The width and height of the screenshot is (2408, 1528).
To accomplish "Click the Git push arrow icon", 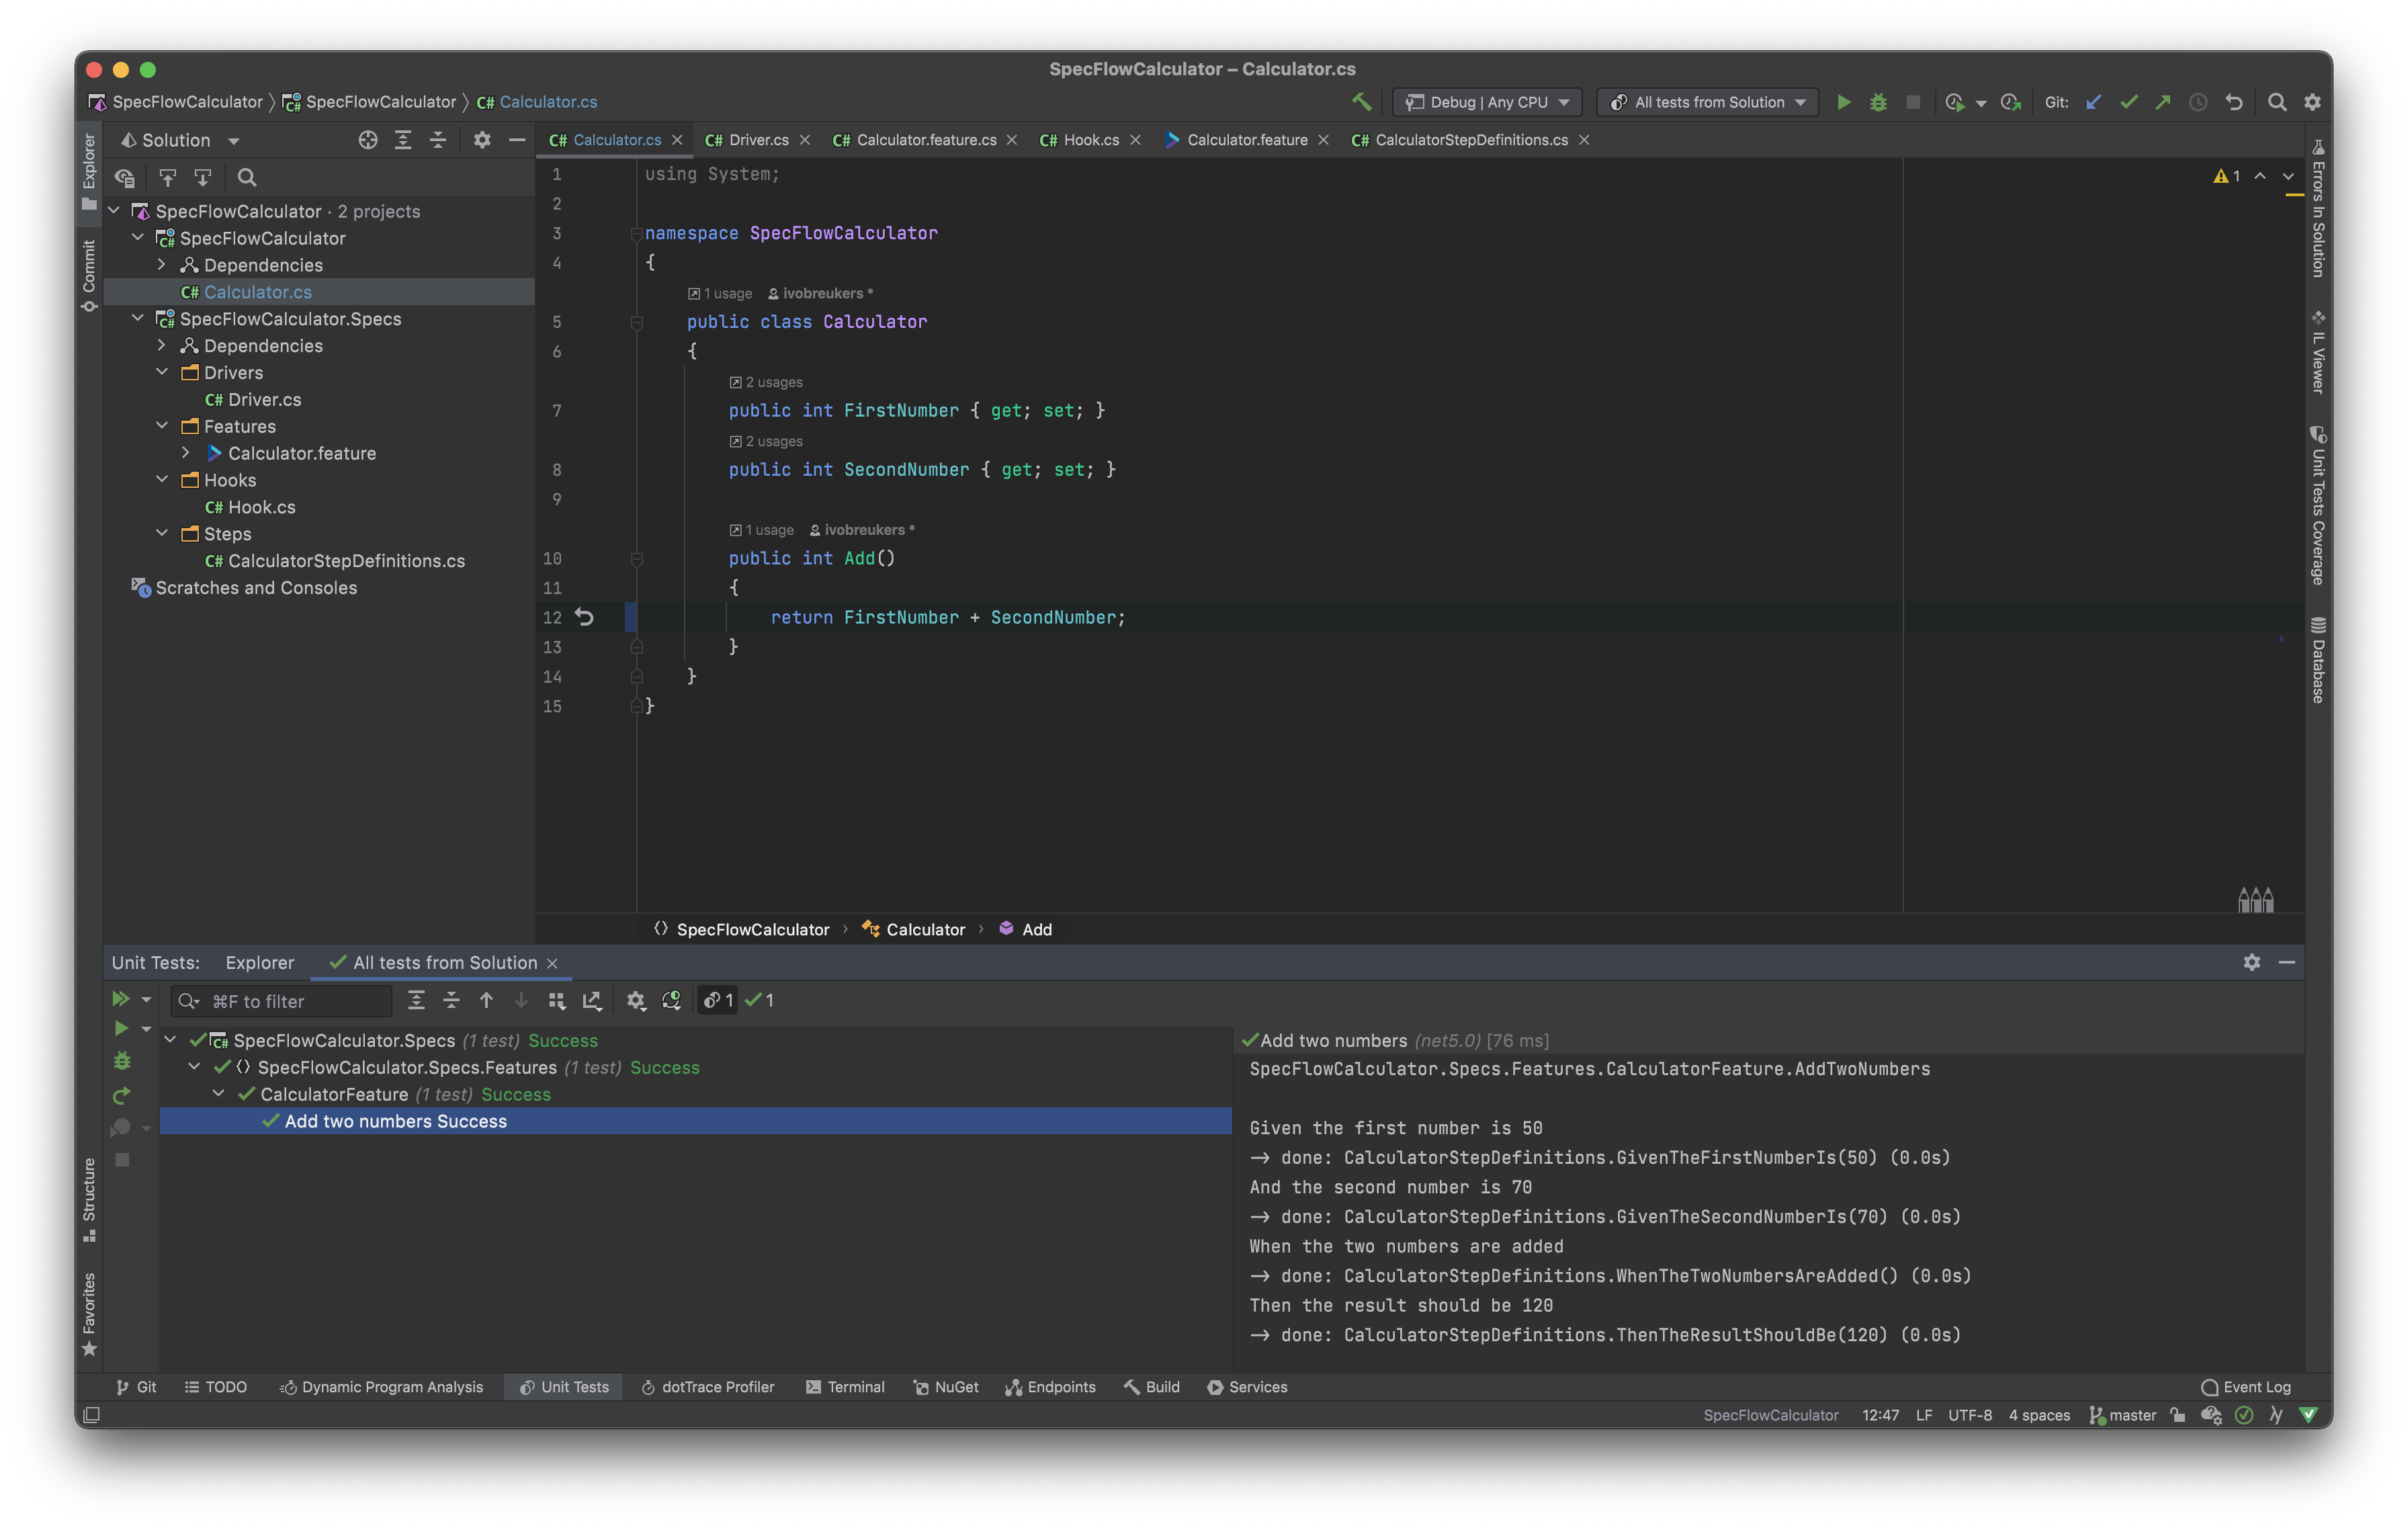I will pyautogui.click(x=2163, y=102).
